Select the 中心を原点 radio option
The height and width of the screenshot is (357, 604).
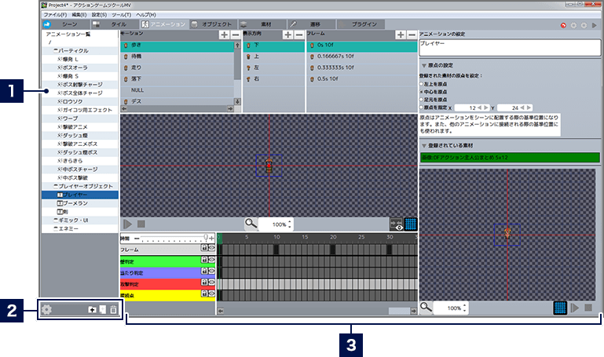pos(423,92)
